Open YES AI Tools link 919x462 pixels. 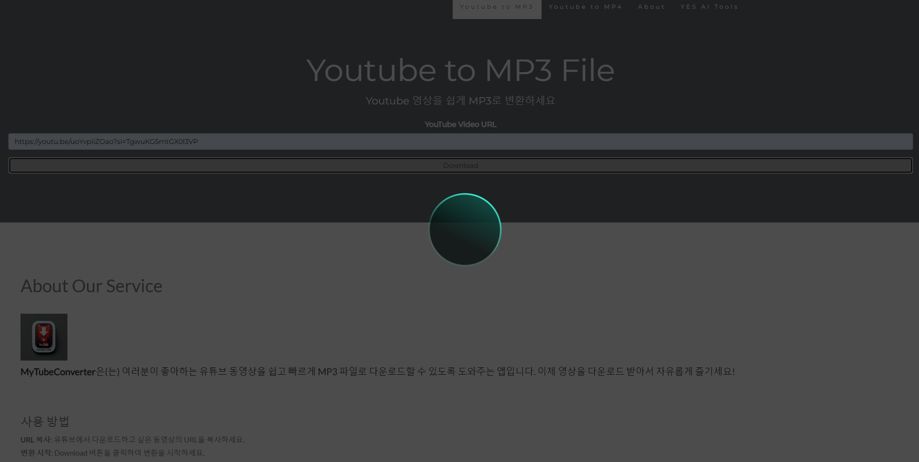coord(709,7)
